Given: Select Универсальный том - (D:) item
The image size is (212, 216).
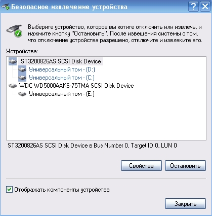Looking at the screenshot, I should tap(62, 69).
